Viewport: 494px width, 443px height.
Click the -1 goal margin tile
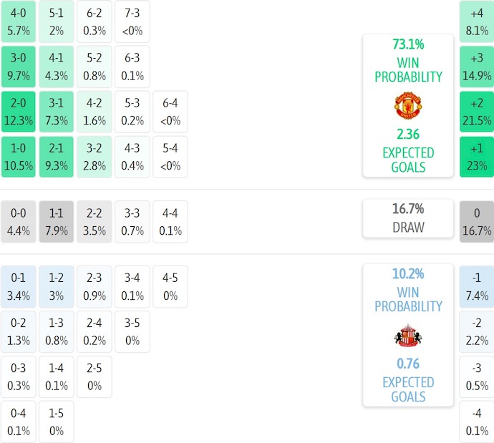tap(477, 286)
